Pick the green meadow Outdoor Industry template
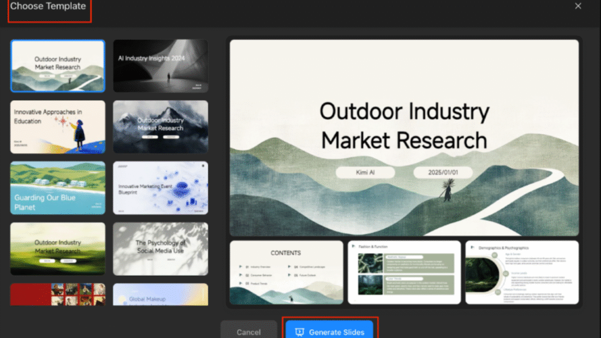 (58, 249)
